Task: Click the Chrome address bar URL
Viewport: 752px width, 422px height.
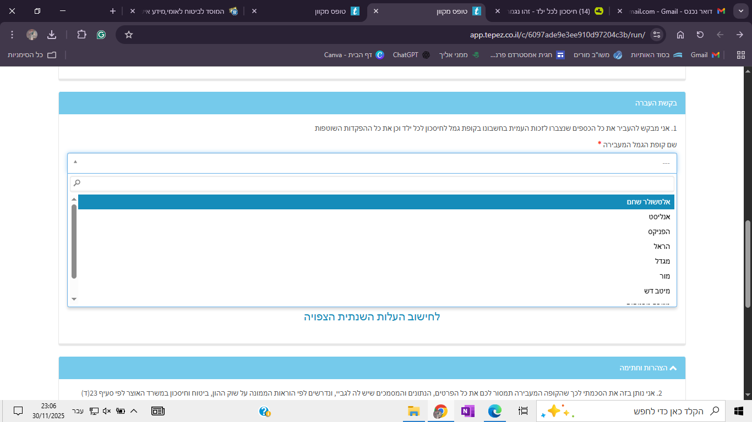Action: [x=557, y=35]
